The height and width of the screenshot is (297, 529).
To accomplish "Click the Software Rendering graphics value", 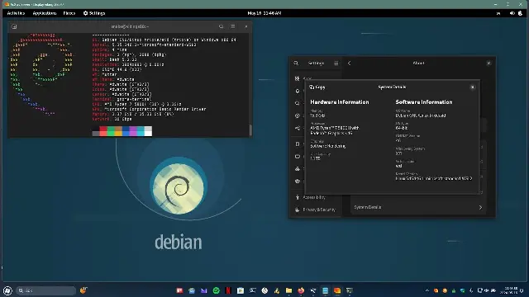I will [328, 146].
